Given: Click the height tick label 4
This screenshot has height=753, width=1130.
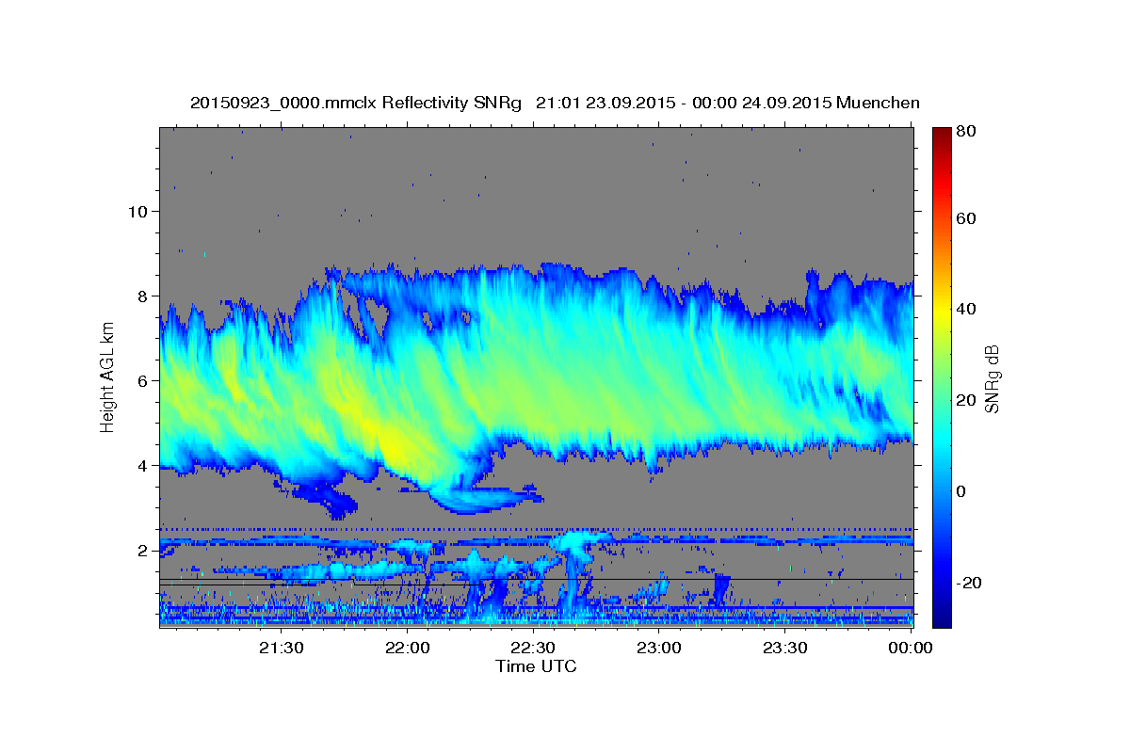Looking at the screenshot, I should coord(144,465).
